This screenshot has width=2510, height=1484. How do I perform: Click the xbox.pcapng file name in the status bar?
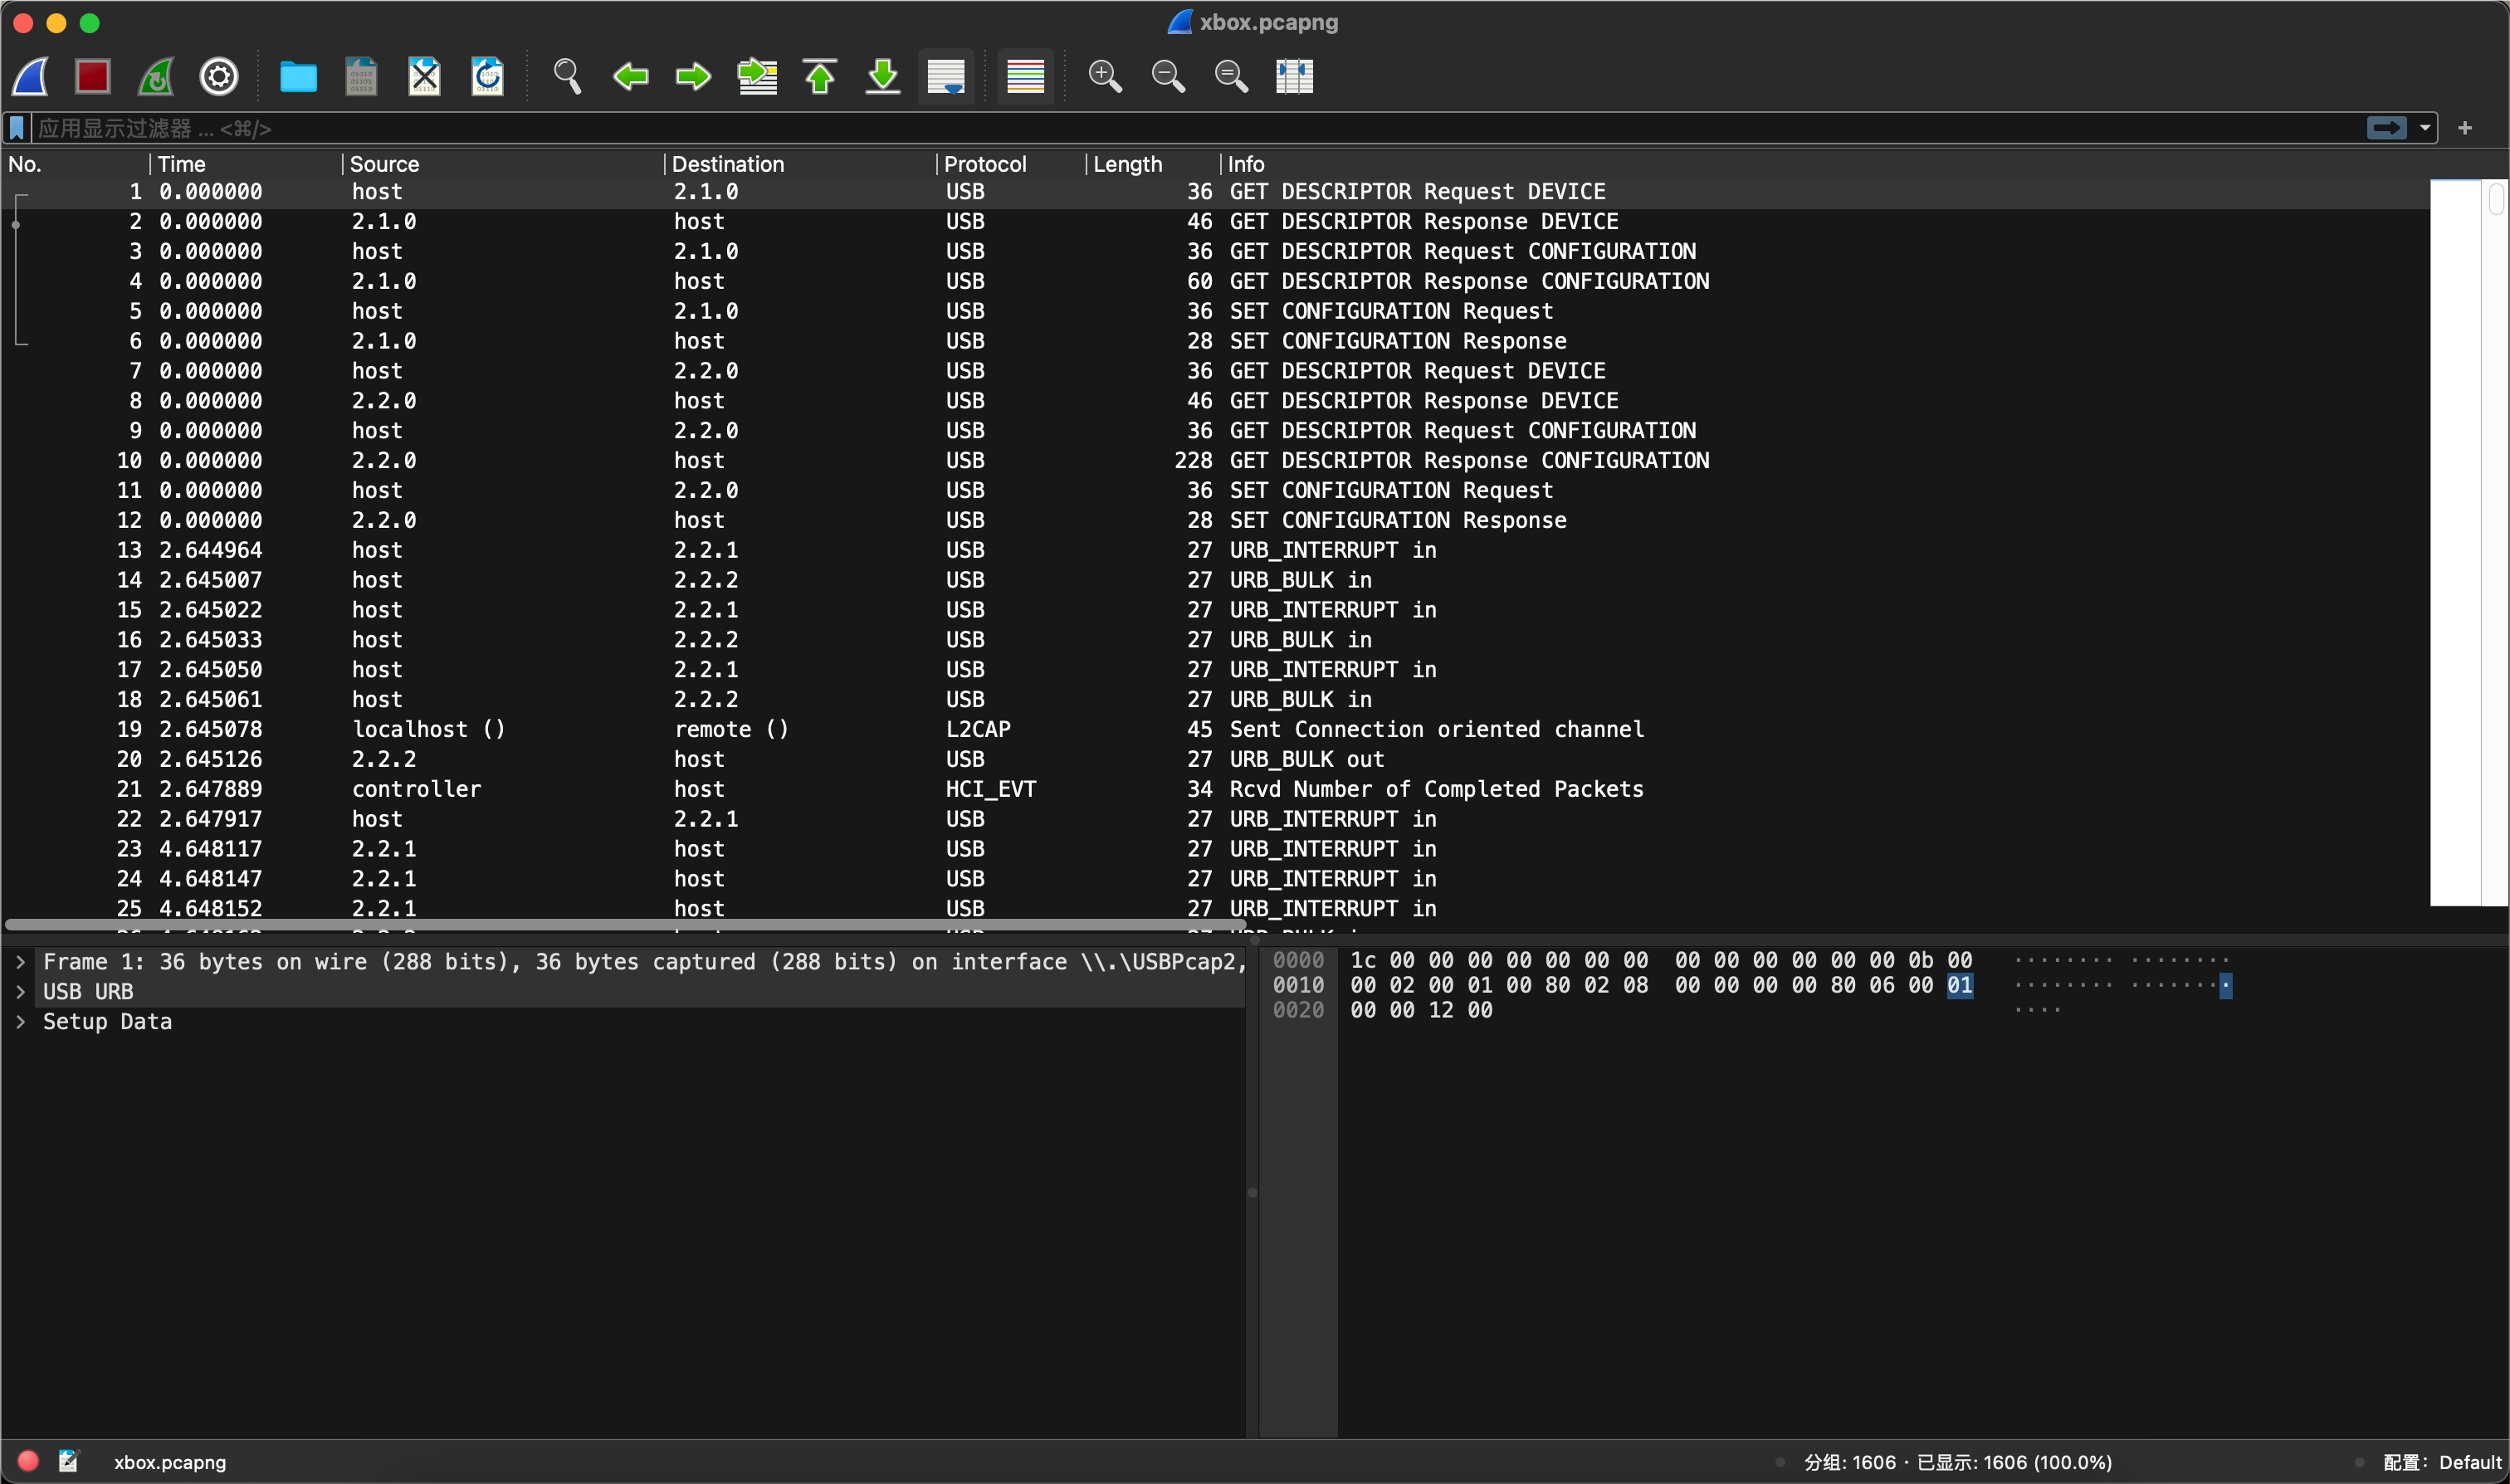[170, 1462]
